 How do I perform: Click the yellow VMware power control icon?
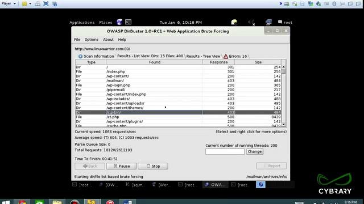click(24, 4)
